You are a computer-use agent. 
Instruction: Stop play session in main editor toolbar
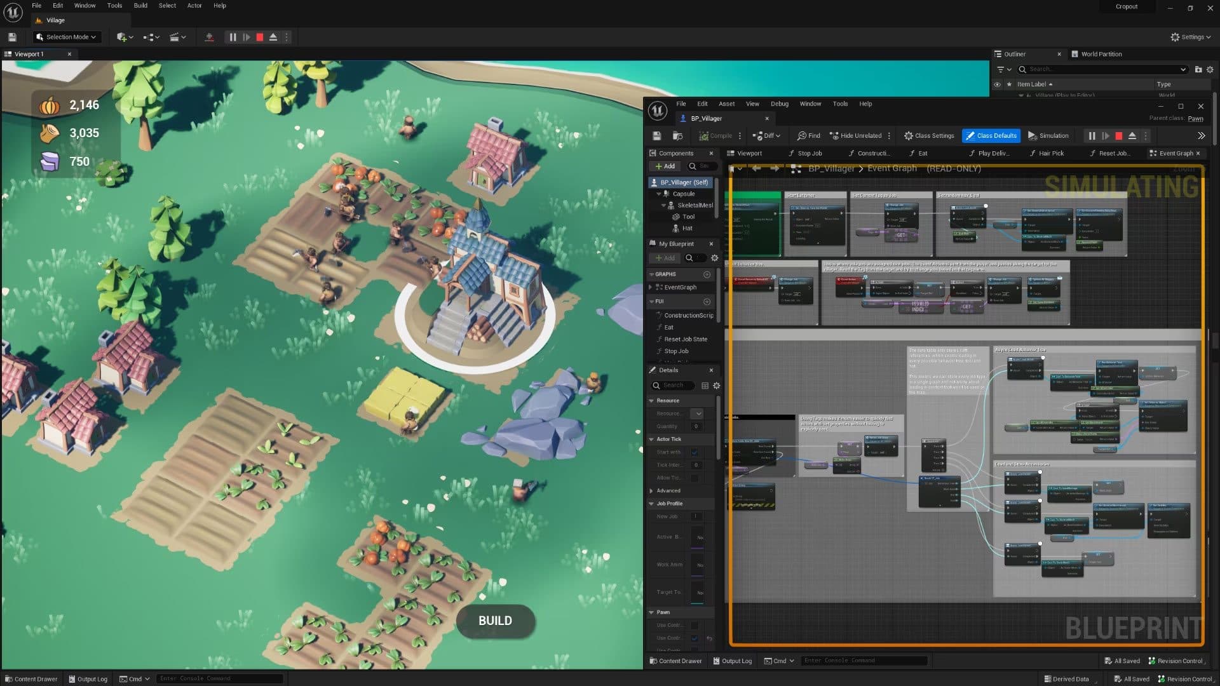(260, 37)
